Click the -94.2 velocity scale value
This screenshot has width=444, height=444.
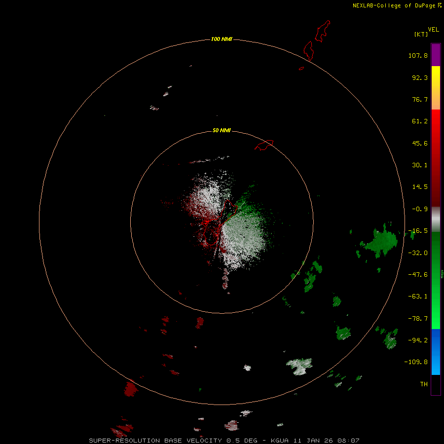[418, 340]
